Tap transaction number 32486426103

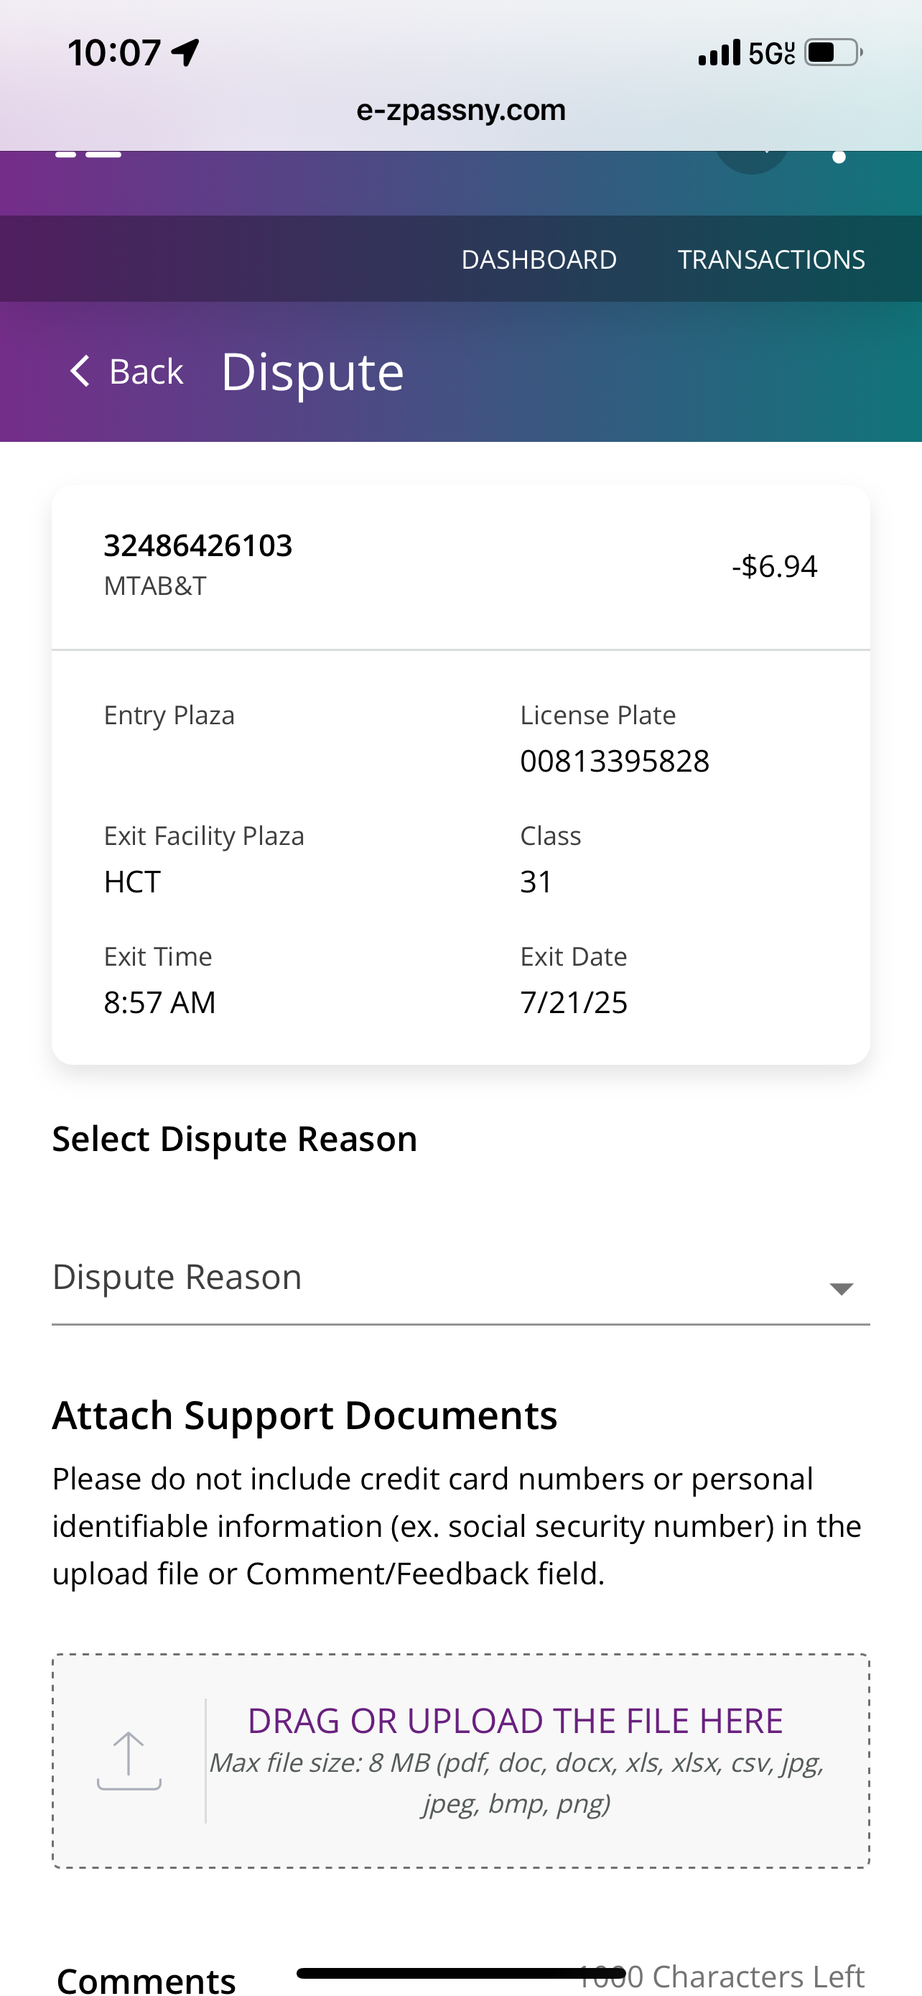point(198,545)
